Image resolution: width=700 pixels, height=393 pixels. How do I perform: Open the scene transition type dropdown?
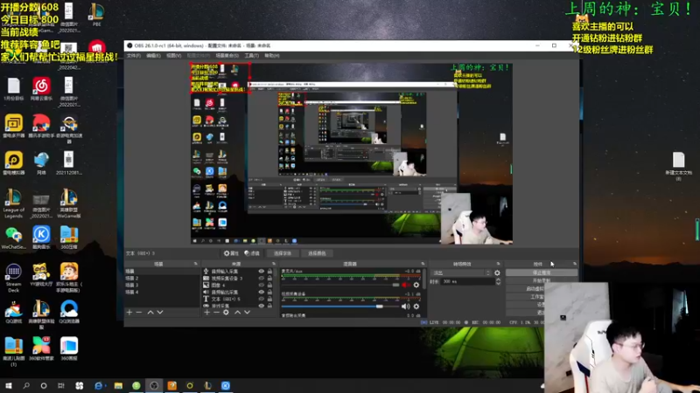(461, 272)
